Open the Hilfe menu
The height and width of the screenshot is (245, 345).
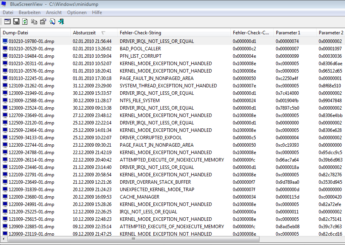tap(97, 12)
